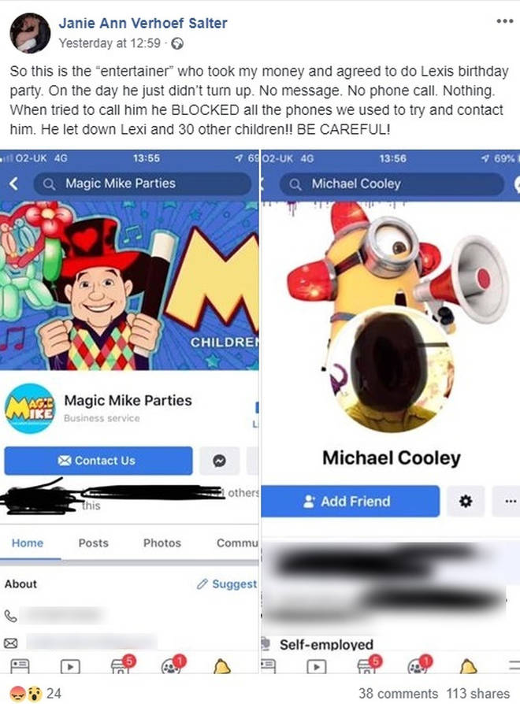
Task: Open the post options three-dots menu
Action: coord(505,21)
